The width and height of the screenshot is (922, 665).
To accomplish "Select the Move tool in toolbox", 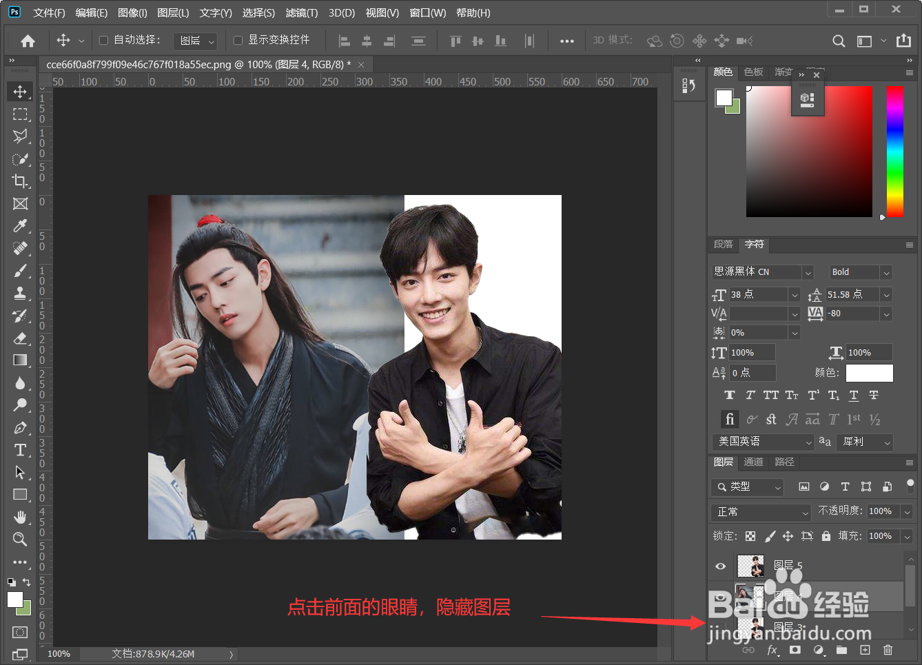I will (20, 92).
